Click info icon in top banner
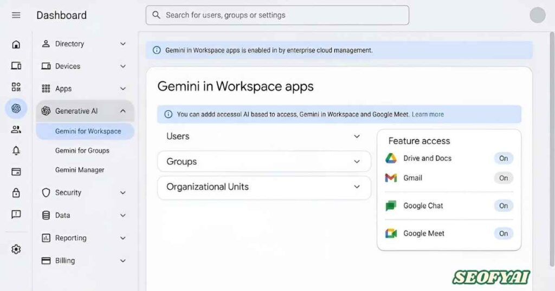This screenshot has width=555, height=291. click(157, 50)
